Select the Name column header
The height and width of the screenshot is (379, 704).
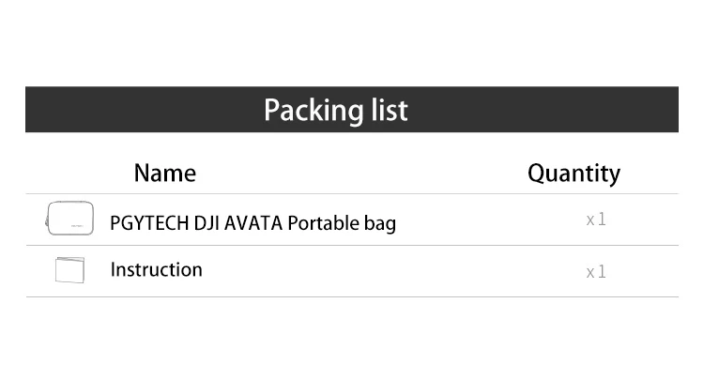point(165,173)
